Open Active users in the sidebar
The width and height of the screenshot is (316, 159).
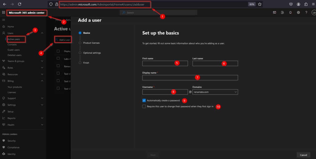14,39
